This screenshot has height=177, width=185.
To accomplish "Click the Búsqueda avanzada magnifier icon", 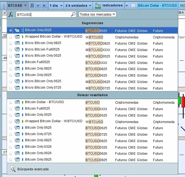I will [13, 169].
